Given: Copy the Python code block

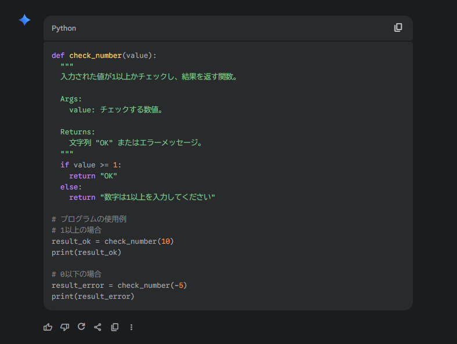Looking at the screenshot, I should click(x=398, y=28).
